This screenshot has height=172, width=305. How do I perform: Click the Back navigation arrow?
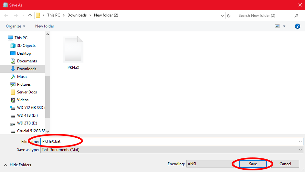(6, 16)
